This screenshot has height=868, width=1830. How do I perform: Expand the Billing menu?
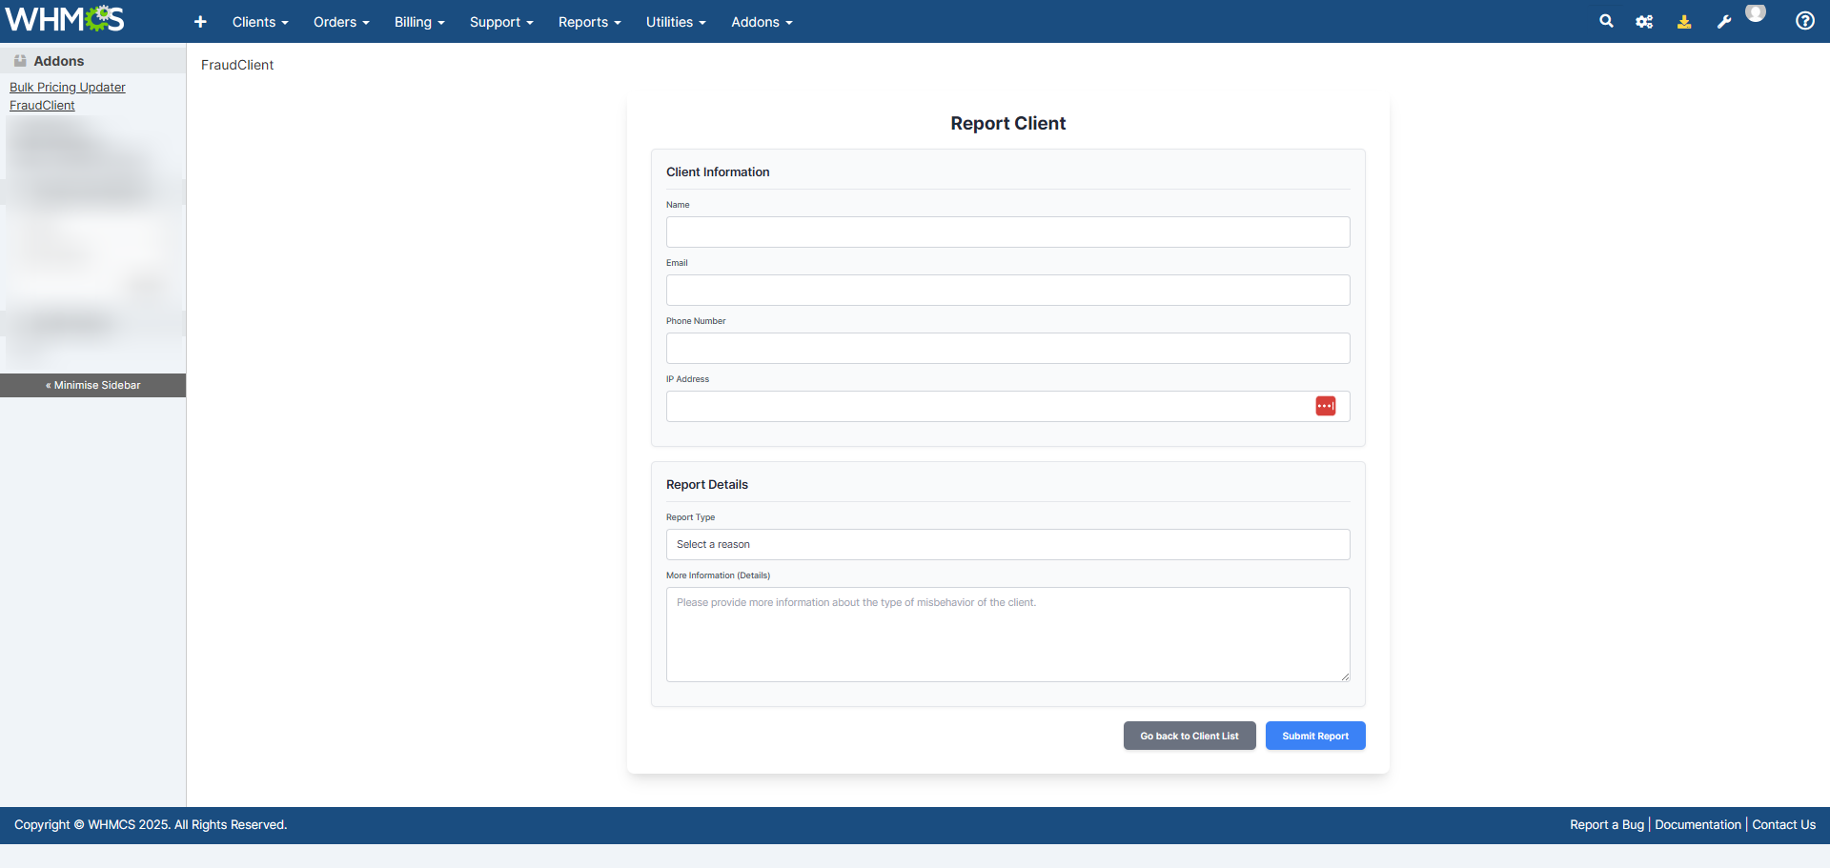tap(419, 22)
